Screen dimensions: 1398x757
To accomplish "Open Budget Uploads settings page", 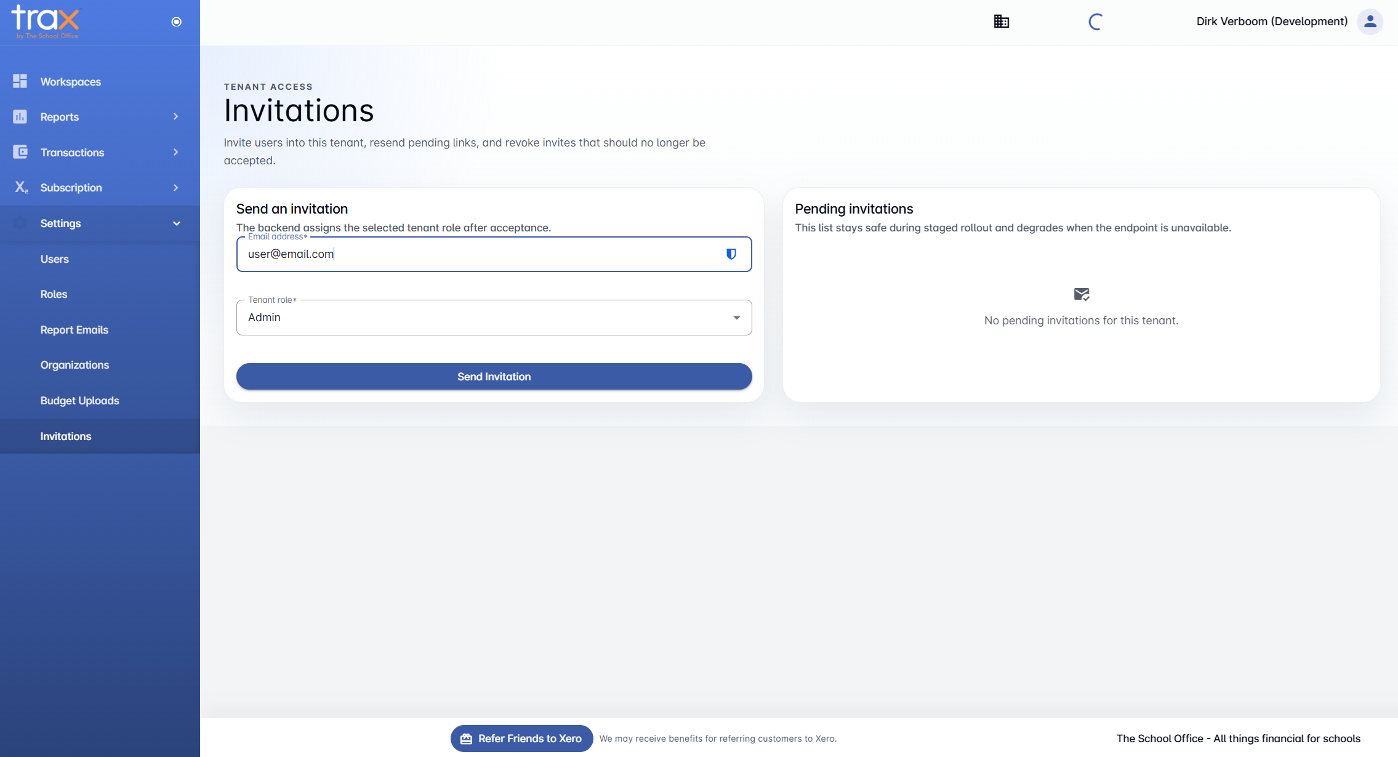I will click(100, 401).
